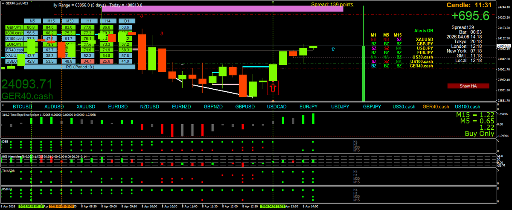
Task: Click the 41.0 RSI value cell
Action: [126, 61]
